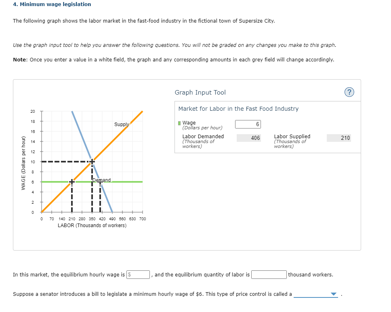Open the graph tool help icon

coord(349,92)
